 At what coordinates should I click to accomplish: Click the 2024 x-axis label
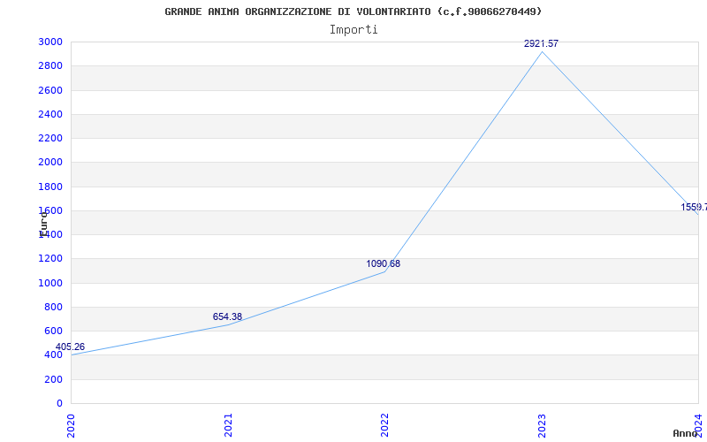[x=699, y=425]
